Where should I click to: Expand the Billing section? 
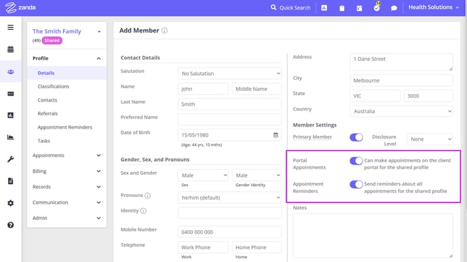point(67,171)
